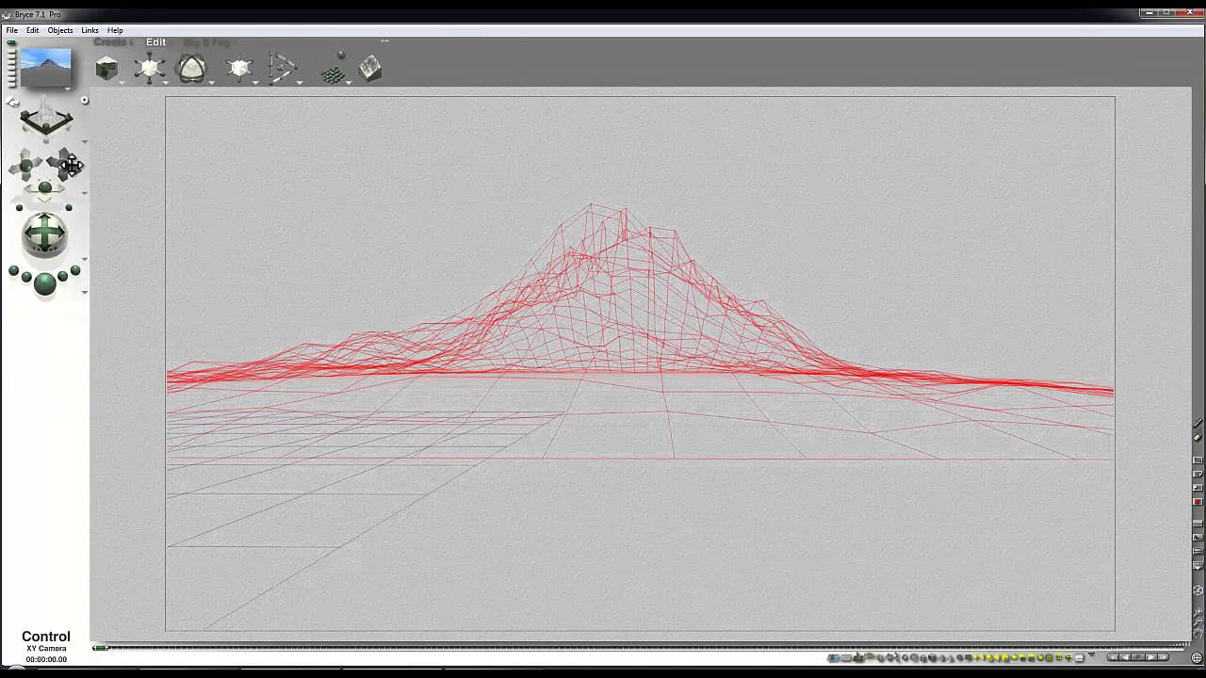Click the large Render sphere button
This screenshot has height=678, width=1206.
click(44, 282)
